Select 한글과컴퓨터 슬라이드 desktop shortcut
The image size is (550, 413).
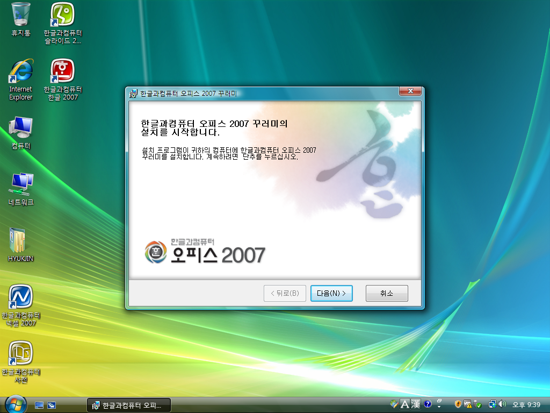tap(63, 23)
